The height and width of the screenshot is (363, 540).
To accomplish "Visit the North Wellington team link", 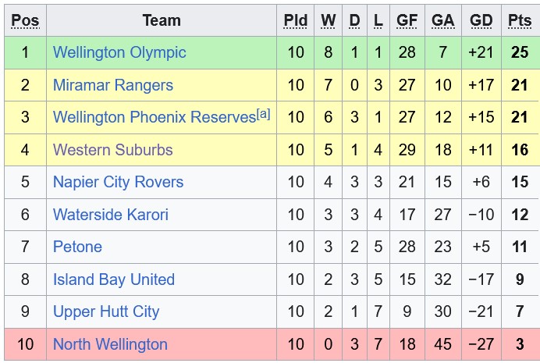I will pos(110,344).
